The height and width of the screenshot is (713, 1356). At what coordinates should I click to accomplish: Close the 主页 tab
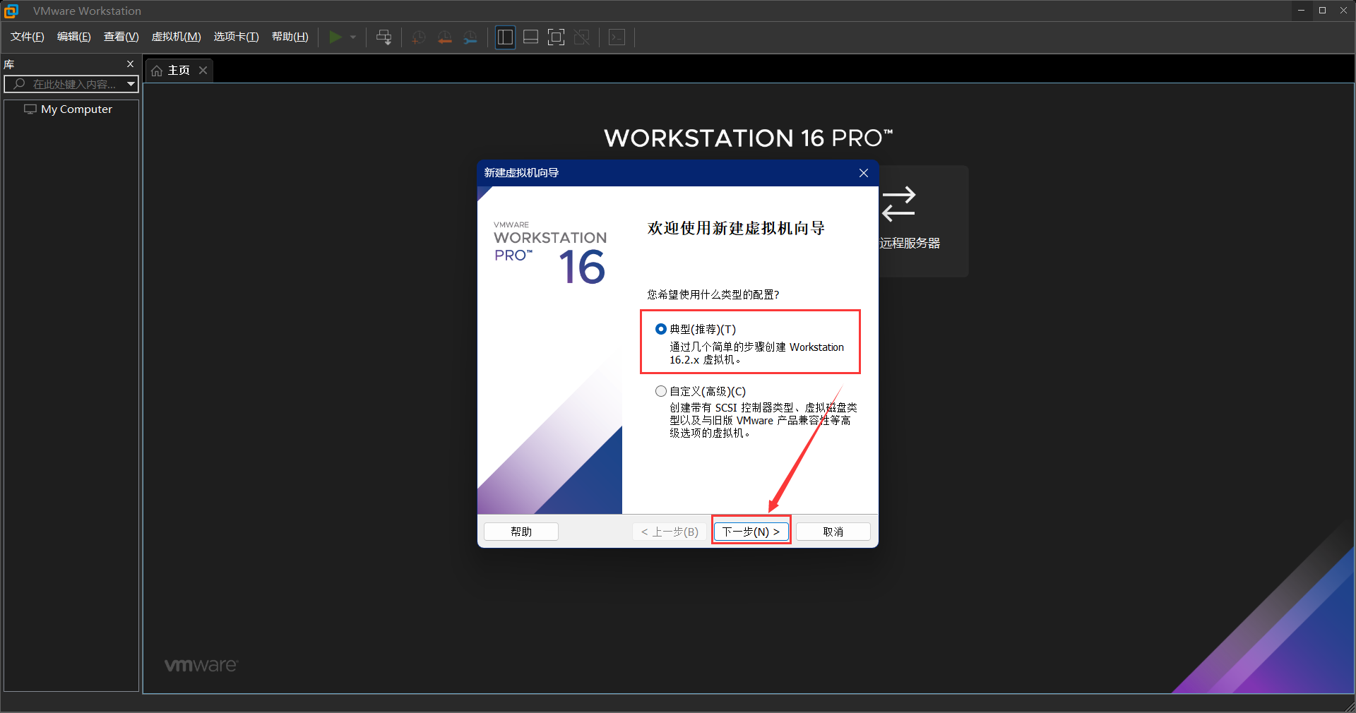tap(203, 71)
